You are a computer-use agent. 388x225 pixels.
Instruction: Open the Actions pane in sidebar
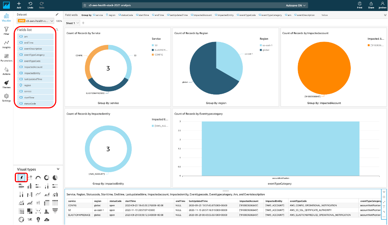coord(6,71)
